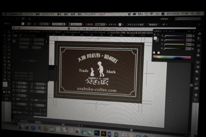This screenshot has width=206, height=137.
Task: Open Notification Center icon
Action: [198, 14]
